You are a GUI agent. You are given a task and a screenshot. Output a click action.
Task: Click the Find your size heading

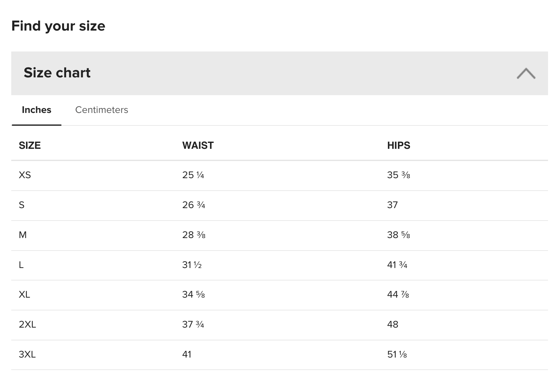pyautogui.click(x=58, y=26)
